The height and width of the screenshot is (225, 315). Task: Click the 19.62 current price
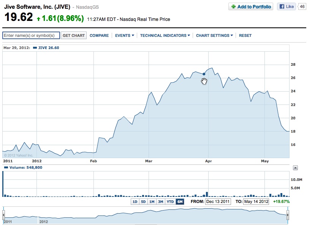click(19, 17)
